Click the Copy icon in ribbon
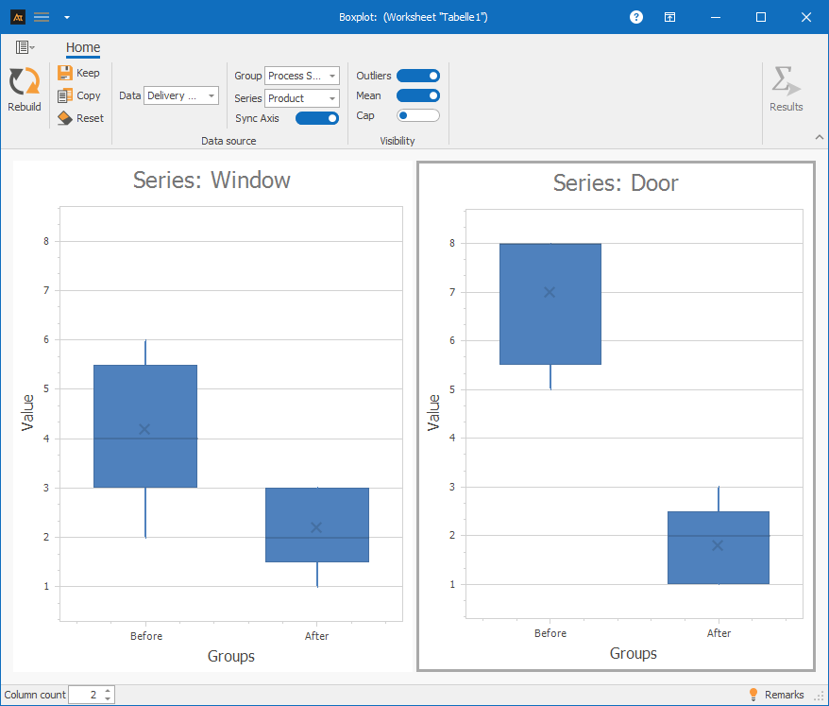Image resolution: width=829 pixels, height=706 pixels. 65,95
